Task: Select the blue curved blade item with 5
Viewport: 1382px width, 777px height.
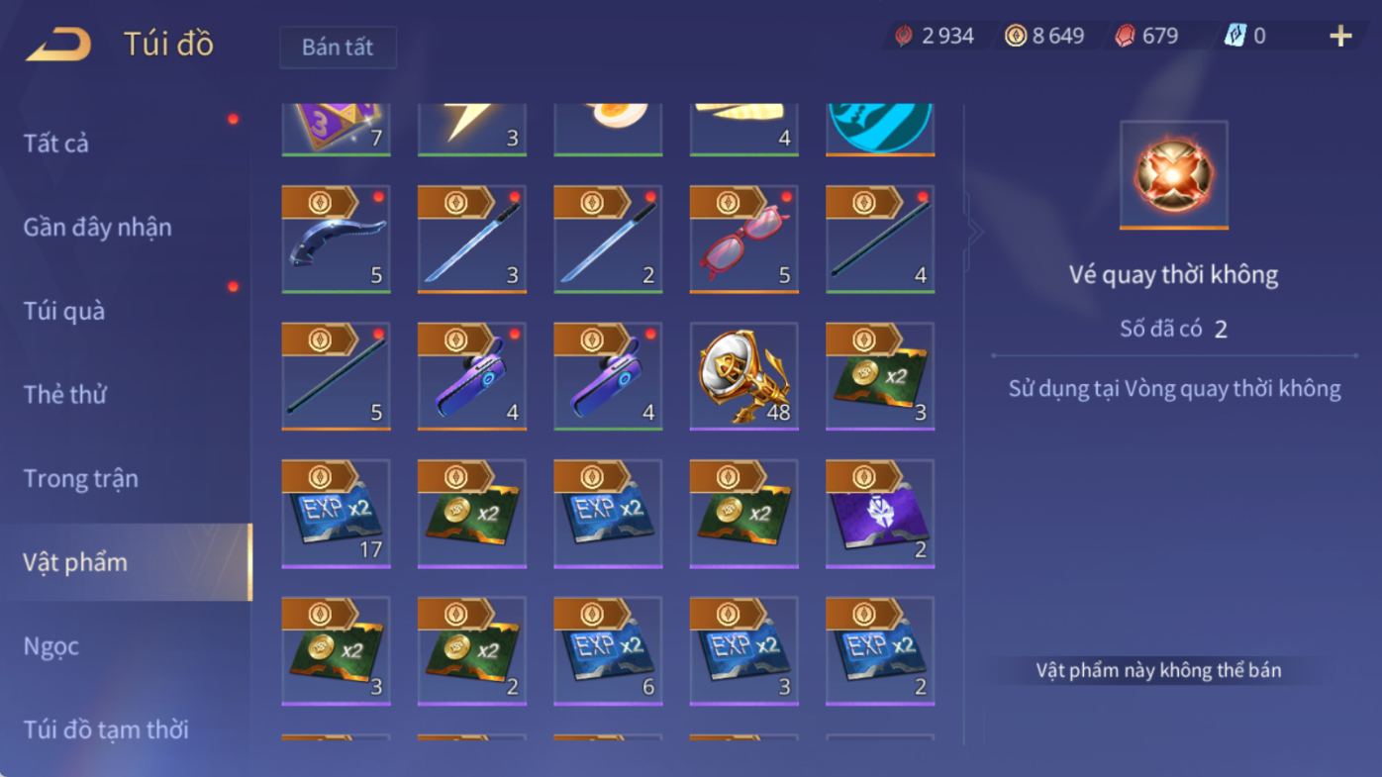Action: click(336, 240)
